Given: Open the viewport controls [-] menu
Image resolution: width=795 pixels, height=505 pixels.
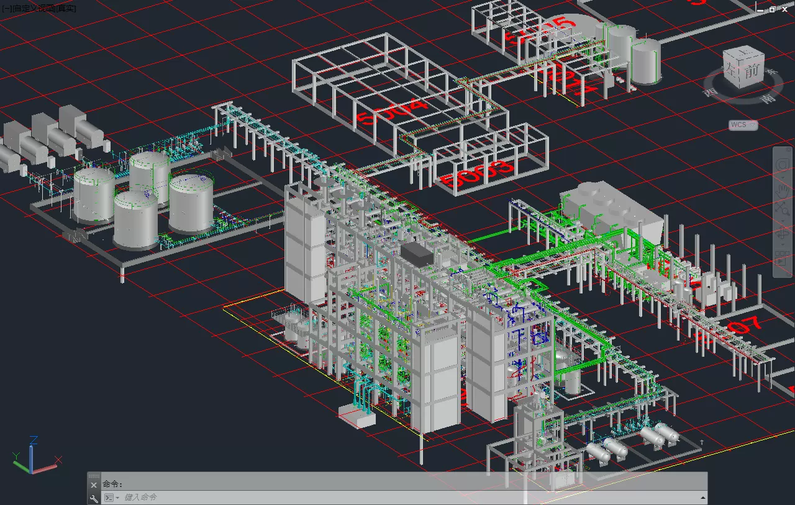Looking at the screenshot, I should pyautogui.click(x=7, y=8).
